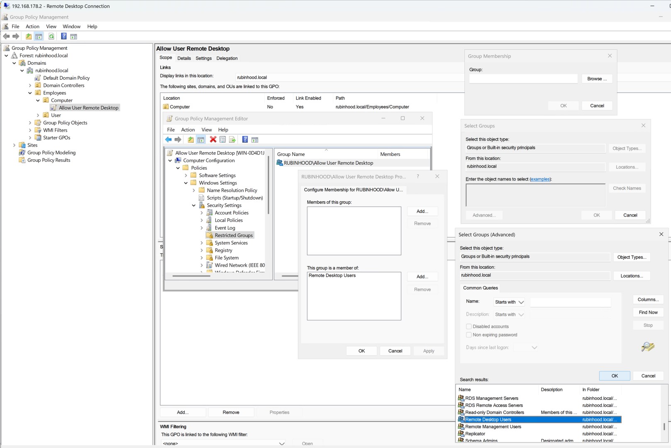Image resolution: width=671 pixels, height=448 pixels.
Task: Click Export List icon in Editor toolbar
Action: pos(232,140)
